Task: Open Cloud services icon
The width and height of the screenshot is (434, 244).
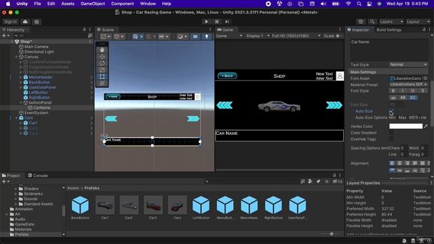Action: tap(25, 22)
